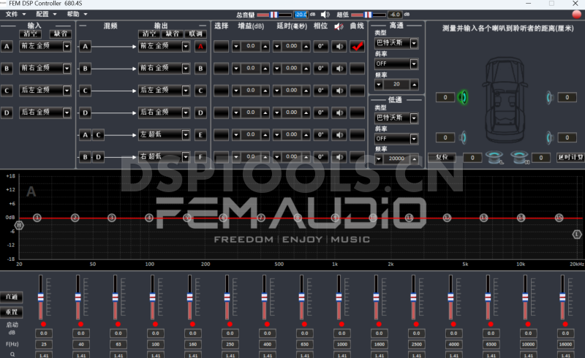
Task: Decrease delay for output B with down arrow
Action: point(277,69)
